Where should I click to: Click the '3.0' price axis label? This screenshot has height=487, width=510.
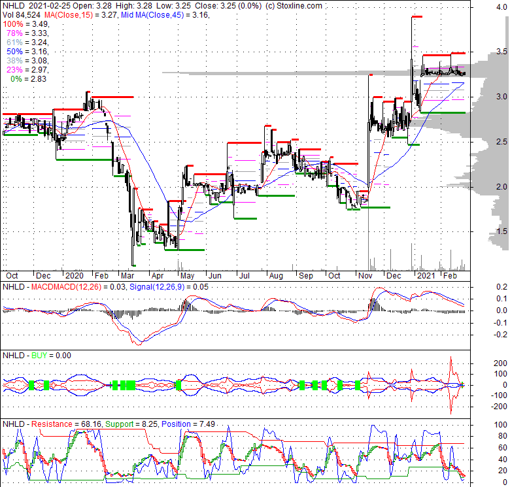501,97
